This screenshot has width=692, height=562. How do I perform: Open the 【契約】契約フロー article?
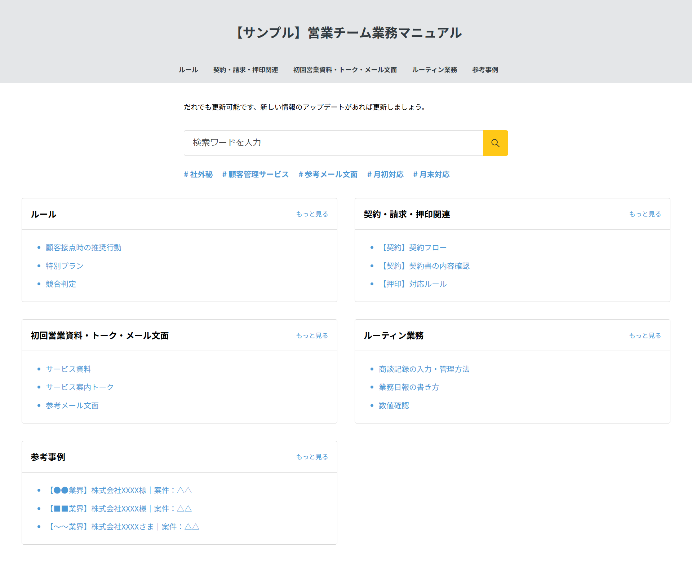point(413,247)
